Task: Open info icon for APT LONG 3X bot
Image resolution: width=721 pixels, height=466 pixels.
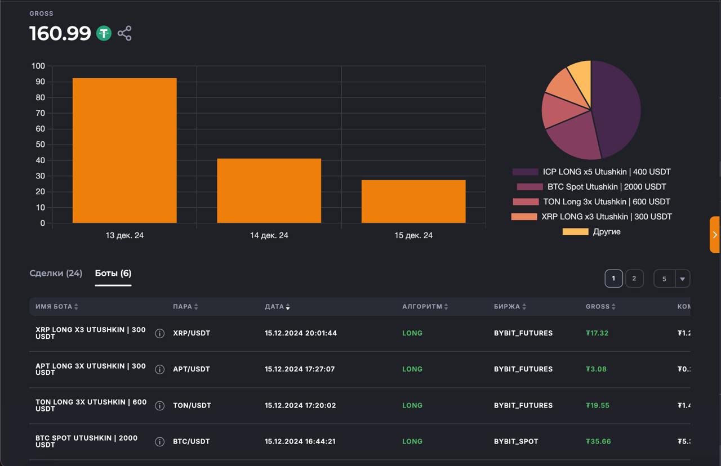Action: 159,369
